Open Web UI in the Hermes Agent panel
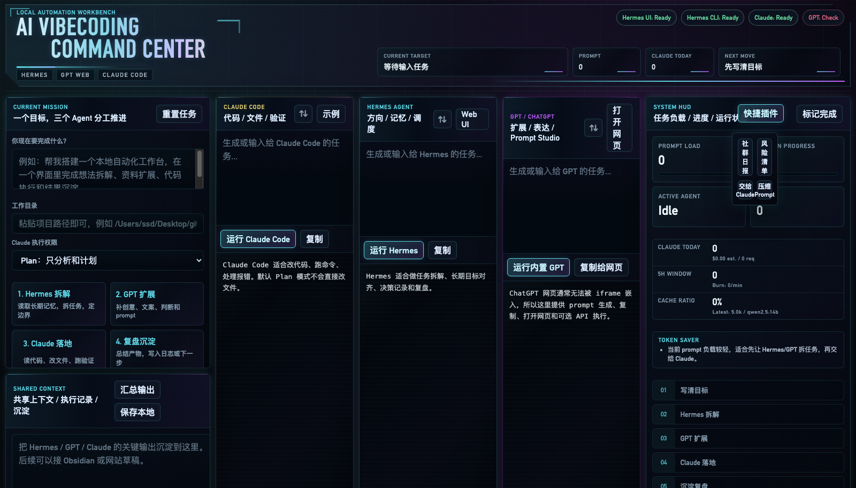 472,119
